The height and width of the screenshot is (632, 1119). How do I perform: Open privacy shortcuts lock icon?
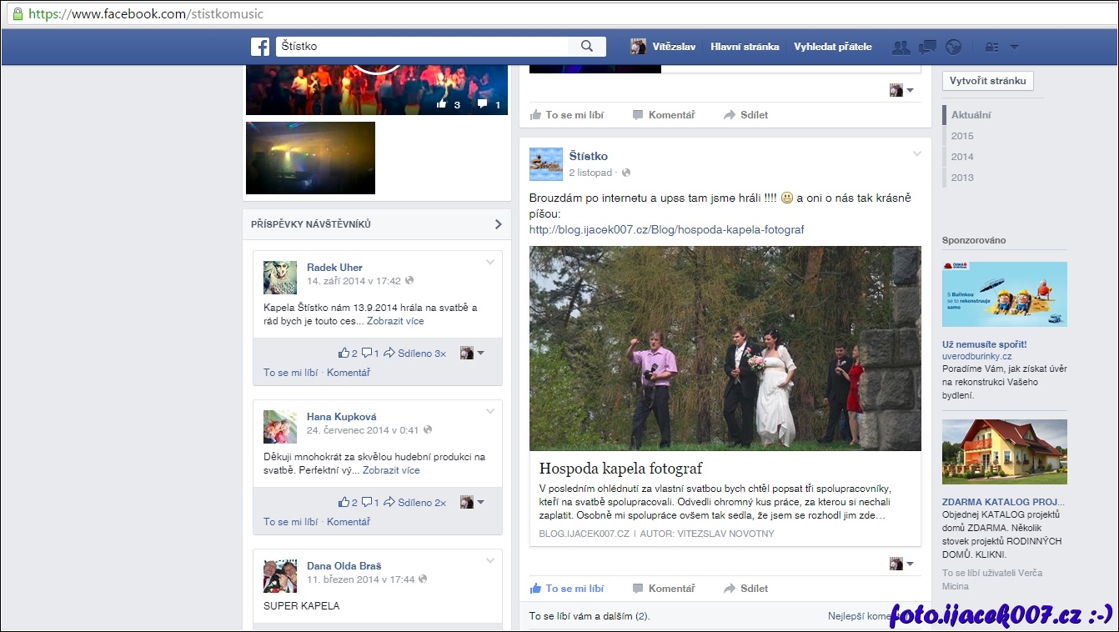coord(991,48)
